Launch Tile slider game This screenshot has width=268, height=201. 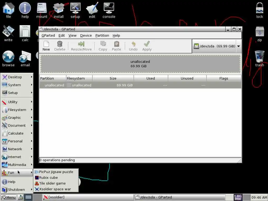(x=56, y=183)
